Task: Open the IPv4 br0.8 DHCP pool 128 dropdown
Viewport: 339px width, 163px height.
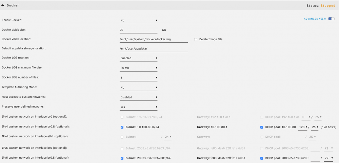Action: (303, 127)
